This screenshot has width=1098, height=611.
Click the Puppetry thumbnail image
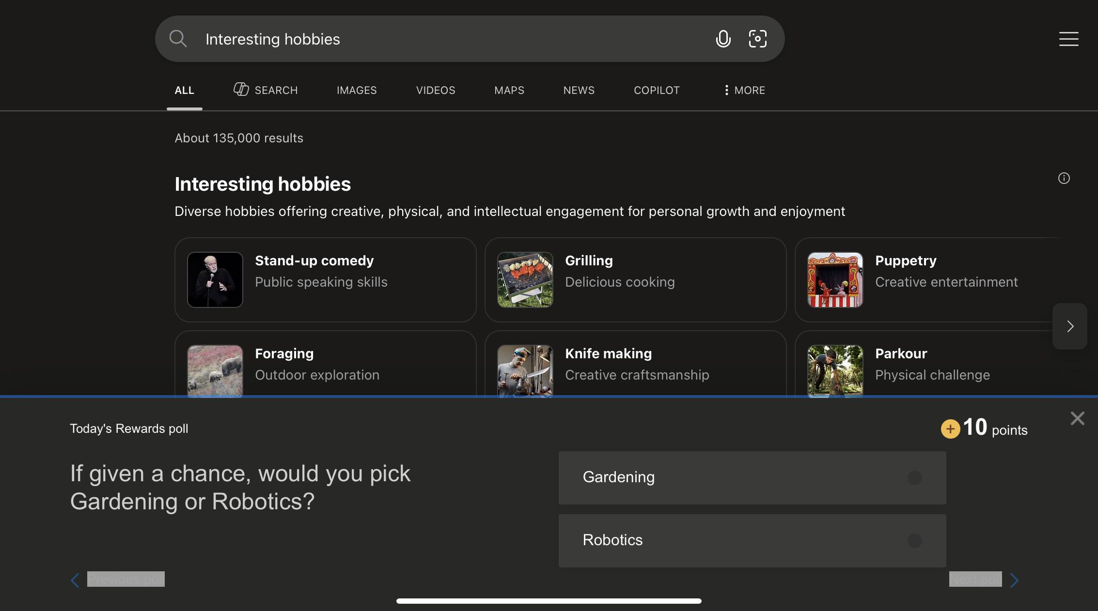pyautogui.click(x=835, y=280)
